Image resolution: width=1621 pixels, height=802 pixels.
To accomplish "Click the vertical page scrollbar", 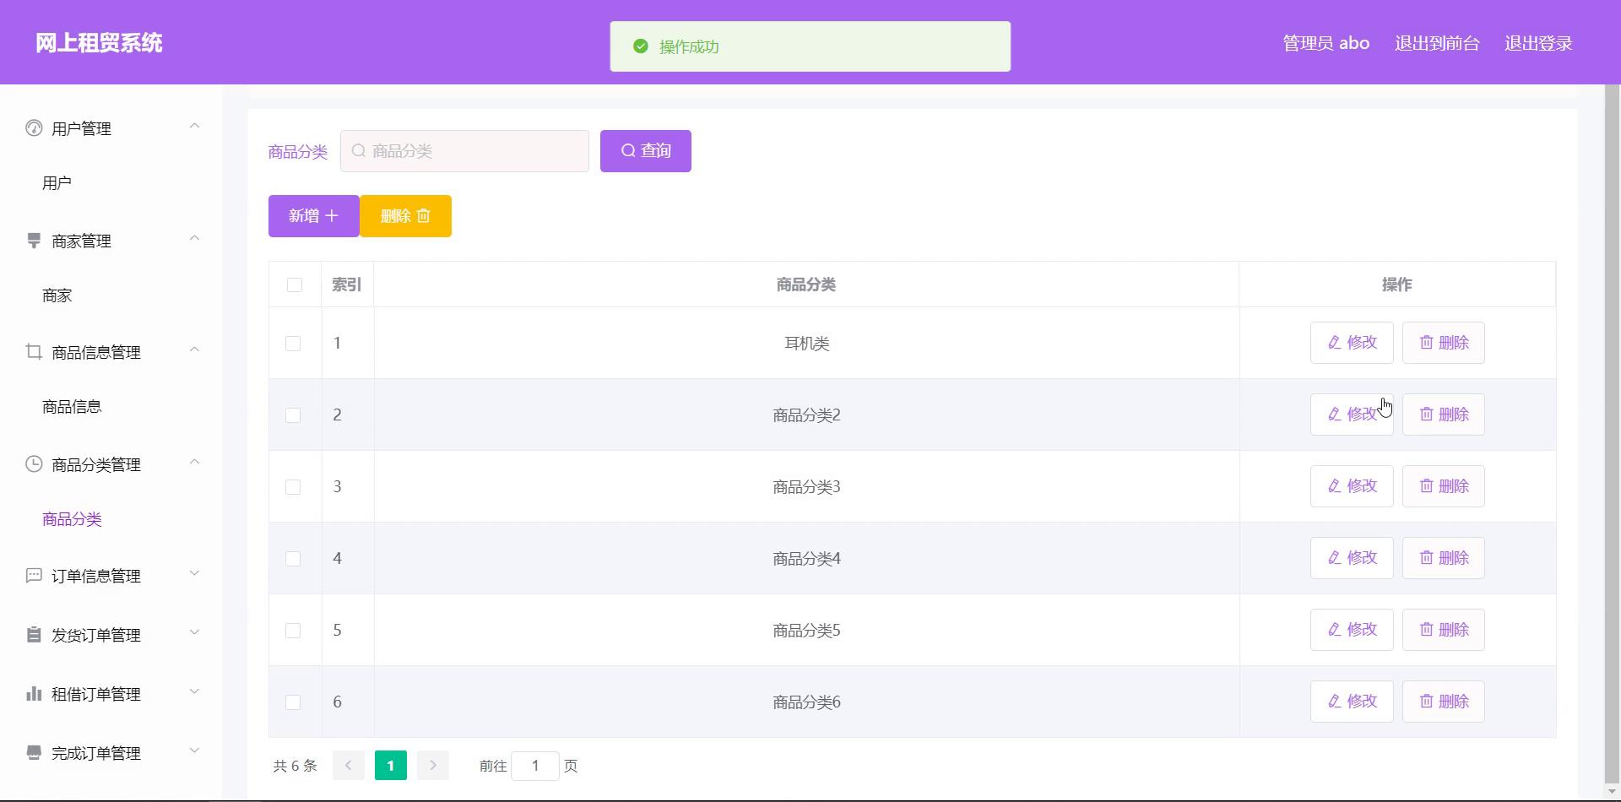I will 1612,422.
